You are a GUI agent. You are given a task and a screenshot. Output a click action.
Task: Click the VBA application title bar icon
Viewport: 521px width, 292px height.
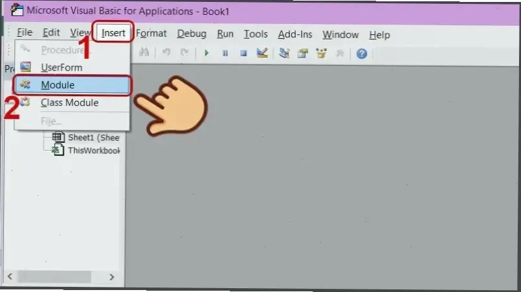[17, 10]
